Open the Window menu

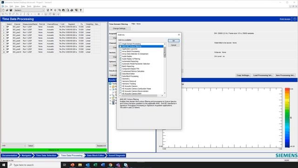pos(37,6)
